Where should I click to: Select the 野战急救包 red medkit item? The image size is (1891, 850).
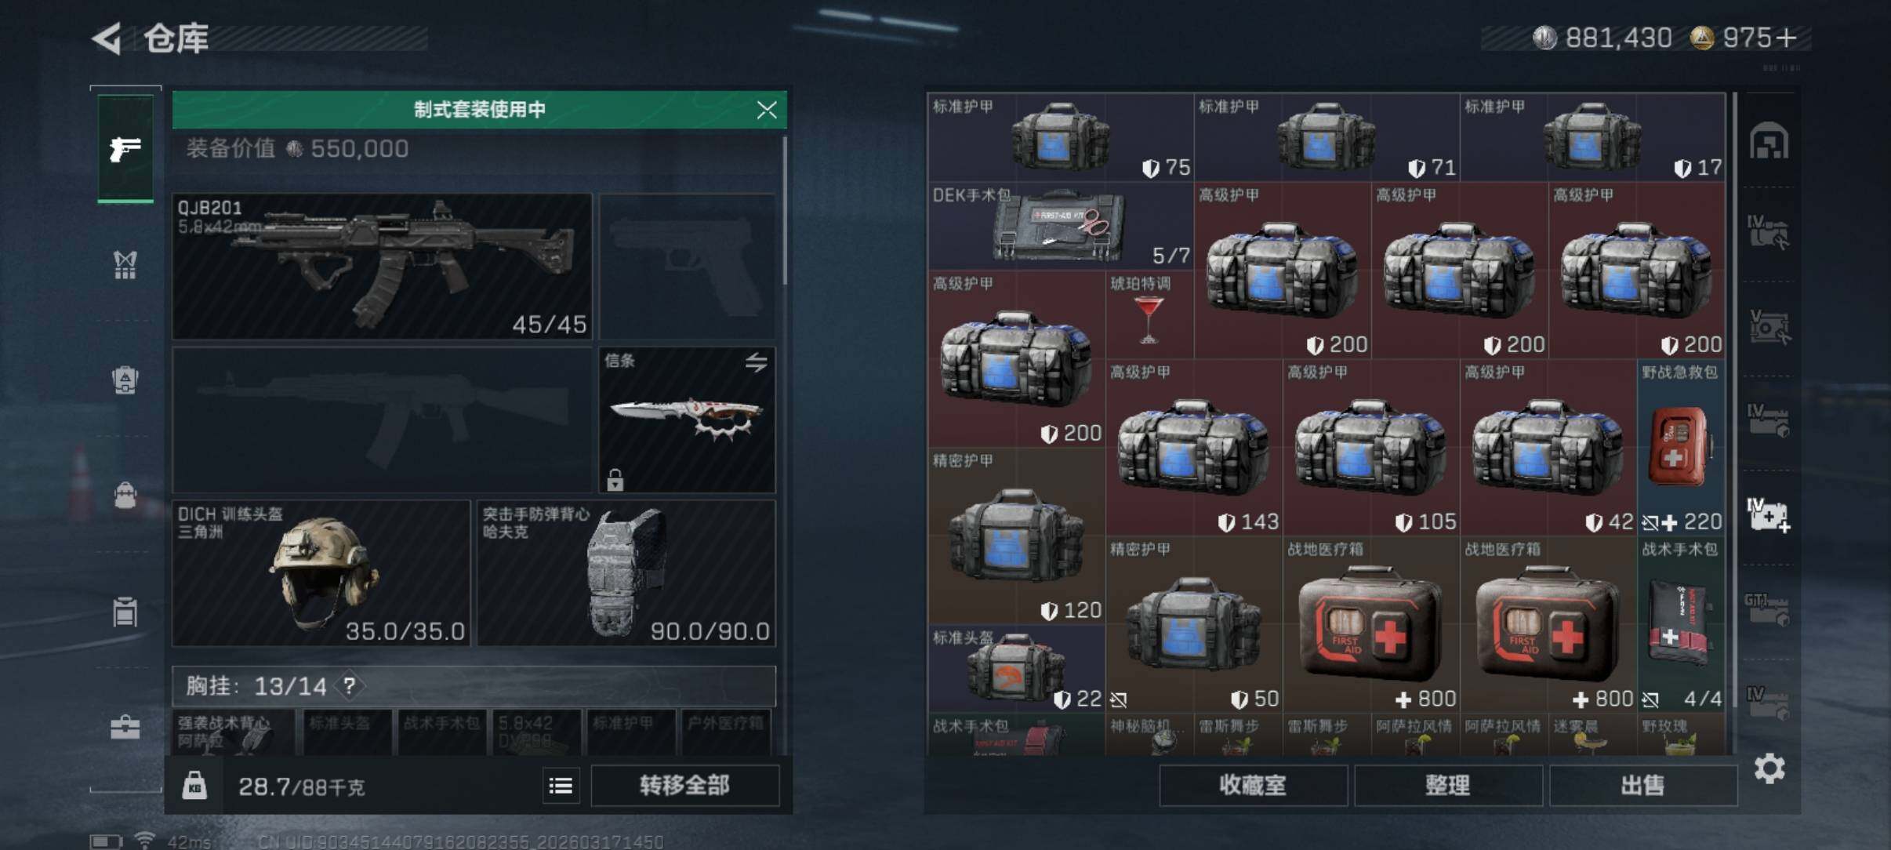point(1680,447)
